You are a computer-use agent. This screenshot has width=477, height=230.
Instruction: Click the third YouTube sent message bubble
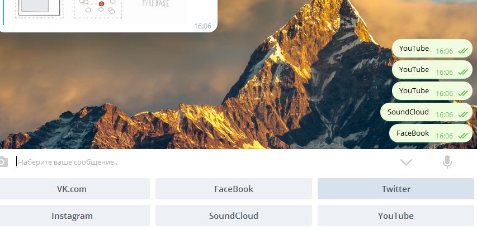coord(432,91)
